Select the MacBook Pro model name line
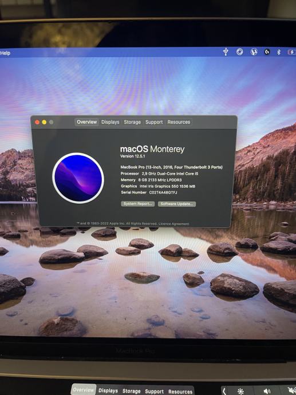Viewport: 296px width, 395px height. 171,167
